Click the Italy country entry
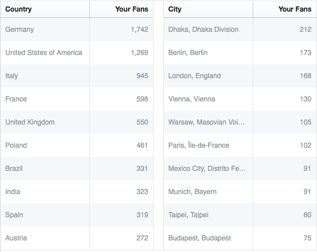Screen dimensions: 317x252 (x=12, y=76)
